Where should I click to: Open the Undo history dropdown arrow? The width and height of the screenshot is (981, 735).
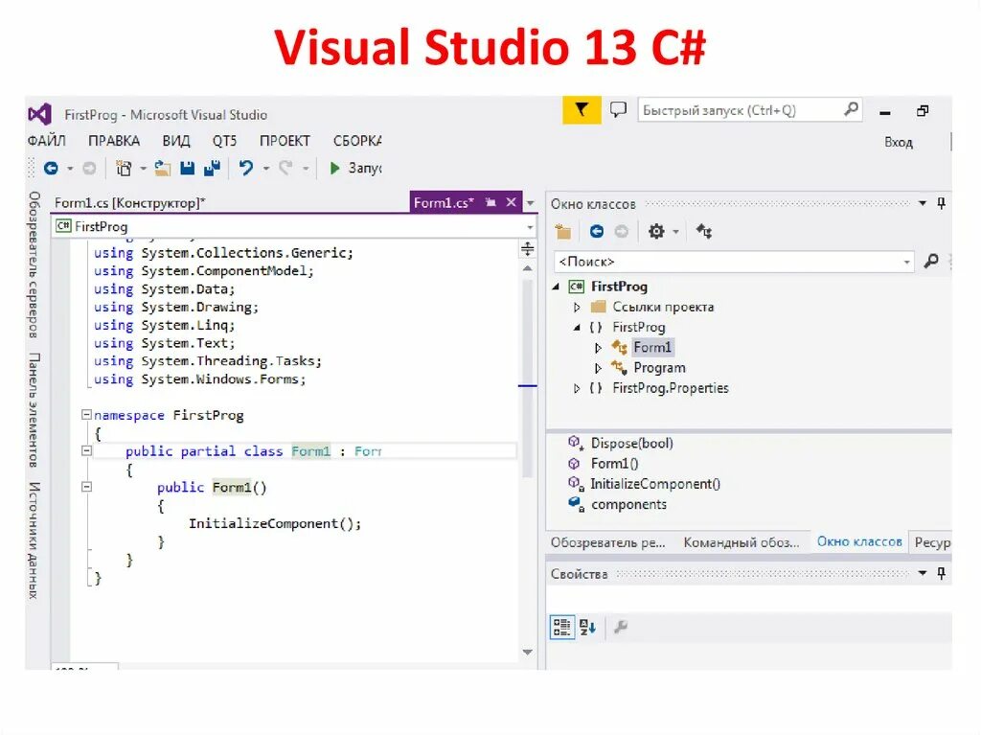266,169
